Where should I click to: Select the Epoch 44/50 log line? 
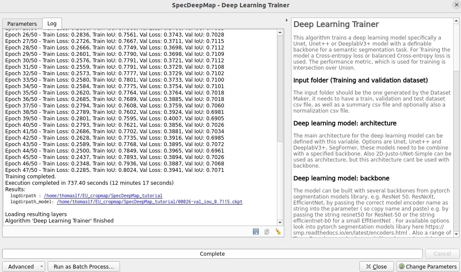(115, 151)
